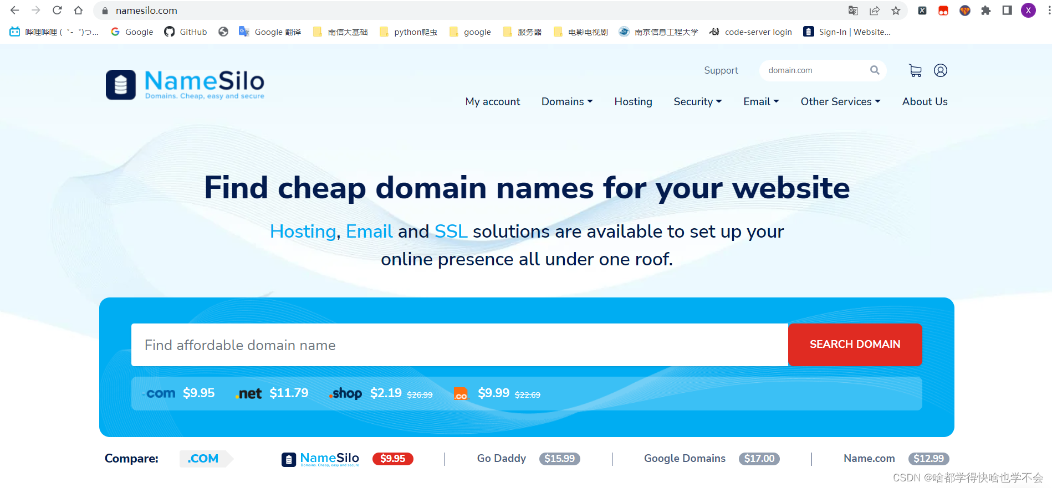Open the 南京信息工程大学 bookmark

(x=658, y=32)
